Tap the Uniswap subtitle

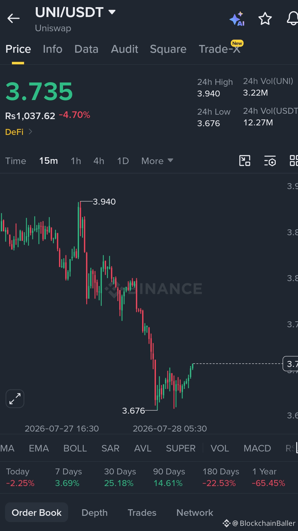coord(53,28)
